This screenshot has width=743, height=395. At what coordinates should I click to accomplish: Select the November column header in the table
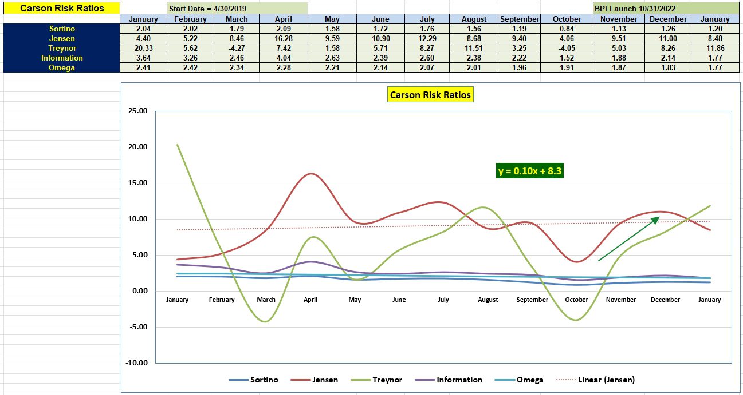click(x=618, y=19)
